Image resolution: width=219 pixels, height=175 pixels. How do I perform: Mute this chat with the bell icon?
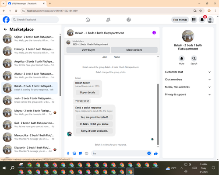181,59
